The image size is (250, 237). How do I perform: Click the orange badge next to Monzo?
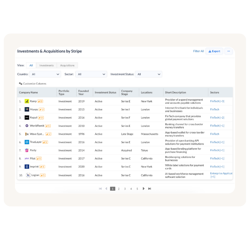(x=42, y=109)
